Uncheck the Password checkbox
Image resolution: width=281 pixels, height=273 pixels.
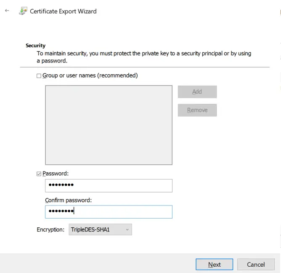39,174
